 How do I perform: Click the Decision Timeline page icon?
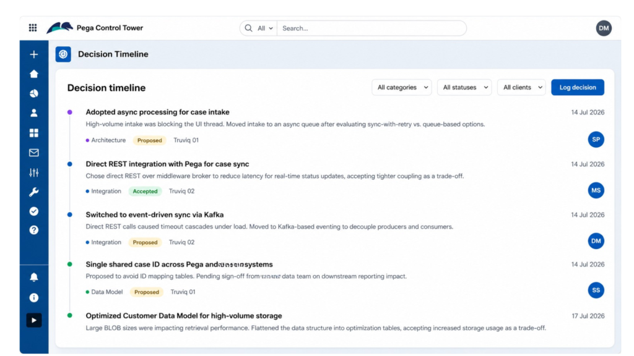point(63,54)
